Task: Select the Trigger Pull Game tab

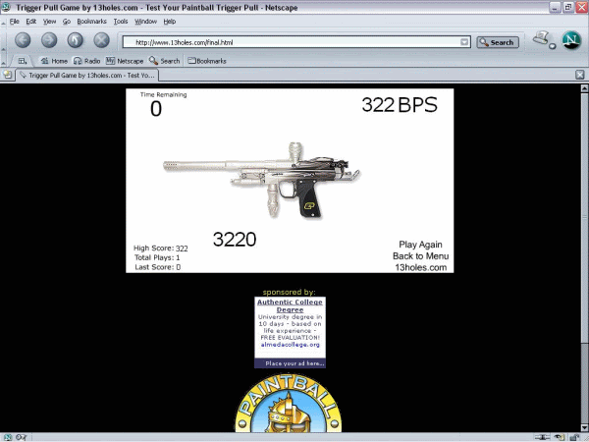Action: pos(87,76)
